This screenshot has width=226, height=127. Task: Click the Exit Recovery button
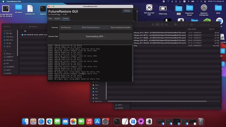[66, 28]
